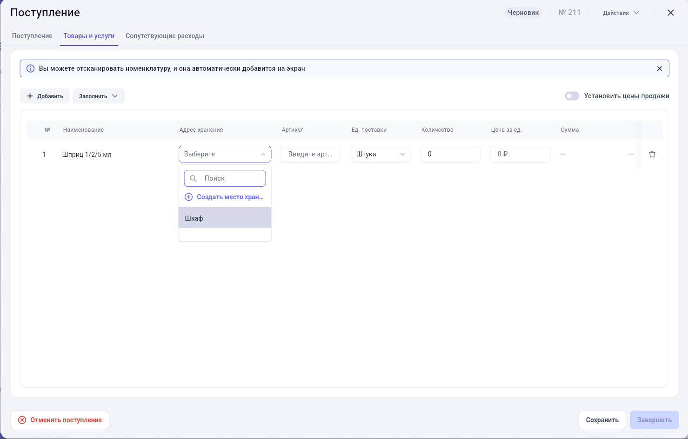Open the Сопутствующие расходы tab
The width and height of the screenshot is (688, 439).
pyautogui.click(x=165, y=36)
